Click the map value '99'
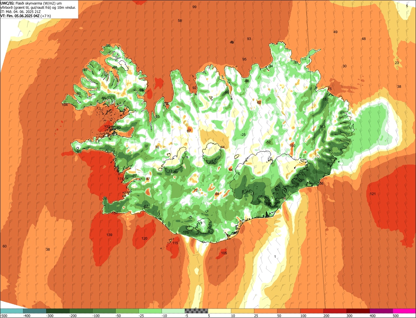The width and height of the screenshot is (416, 318). (x=194, y=7)
